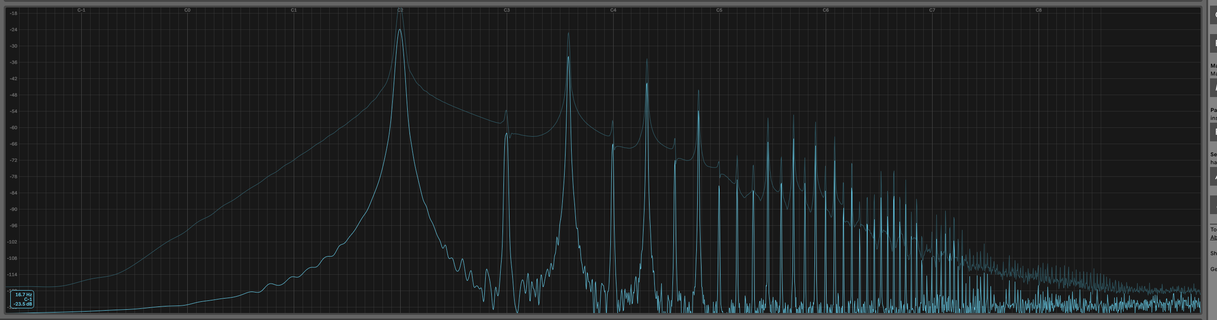
Task: Select the C0 octave marker
Action: coord(188,10)
